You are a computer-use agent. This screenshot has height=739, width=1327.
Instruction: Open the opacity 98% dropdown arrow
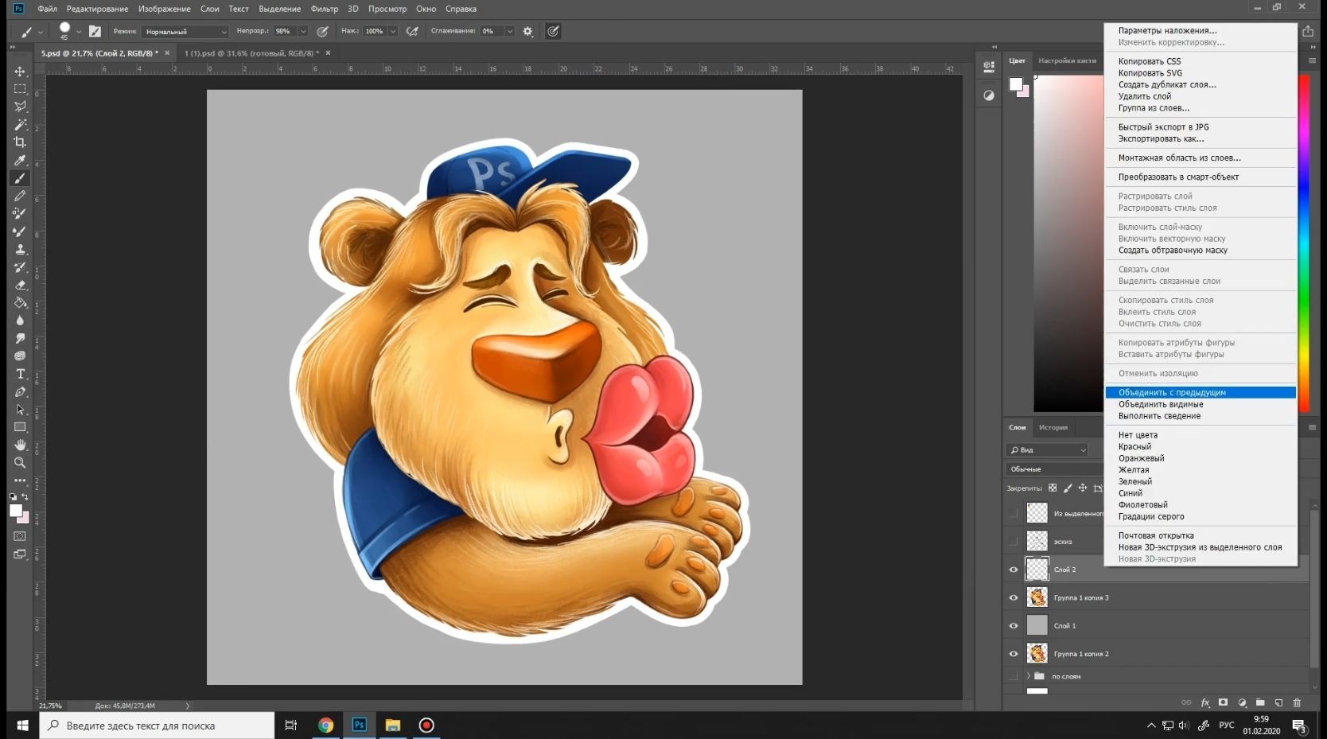click(x=303, y=32)
